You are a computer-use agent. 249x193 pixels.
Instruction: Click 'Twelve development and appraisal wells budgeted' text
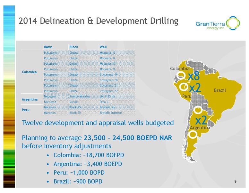point(98,123)
